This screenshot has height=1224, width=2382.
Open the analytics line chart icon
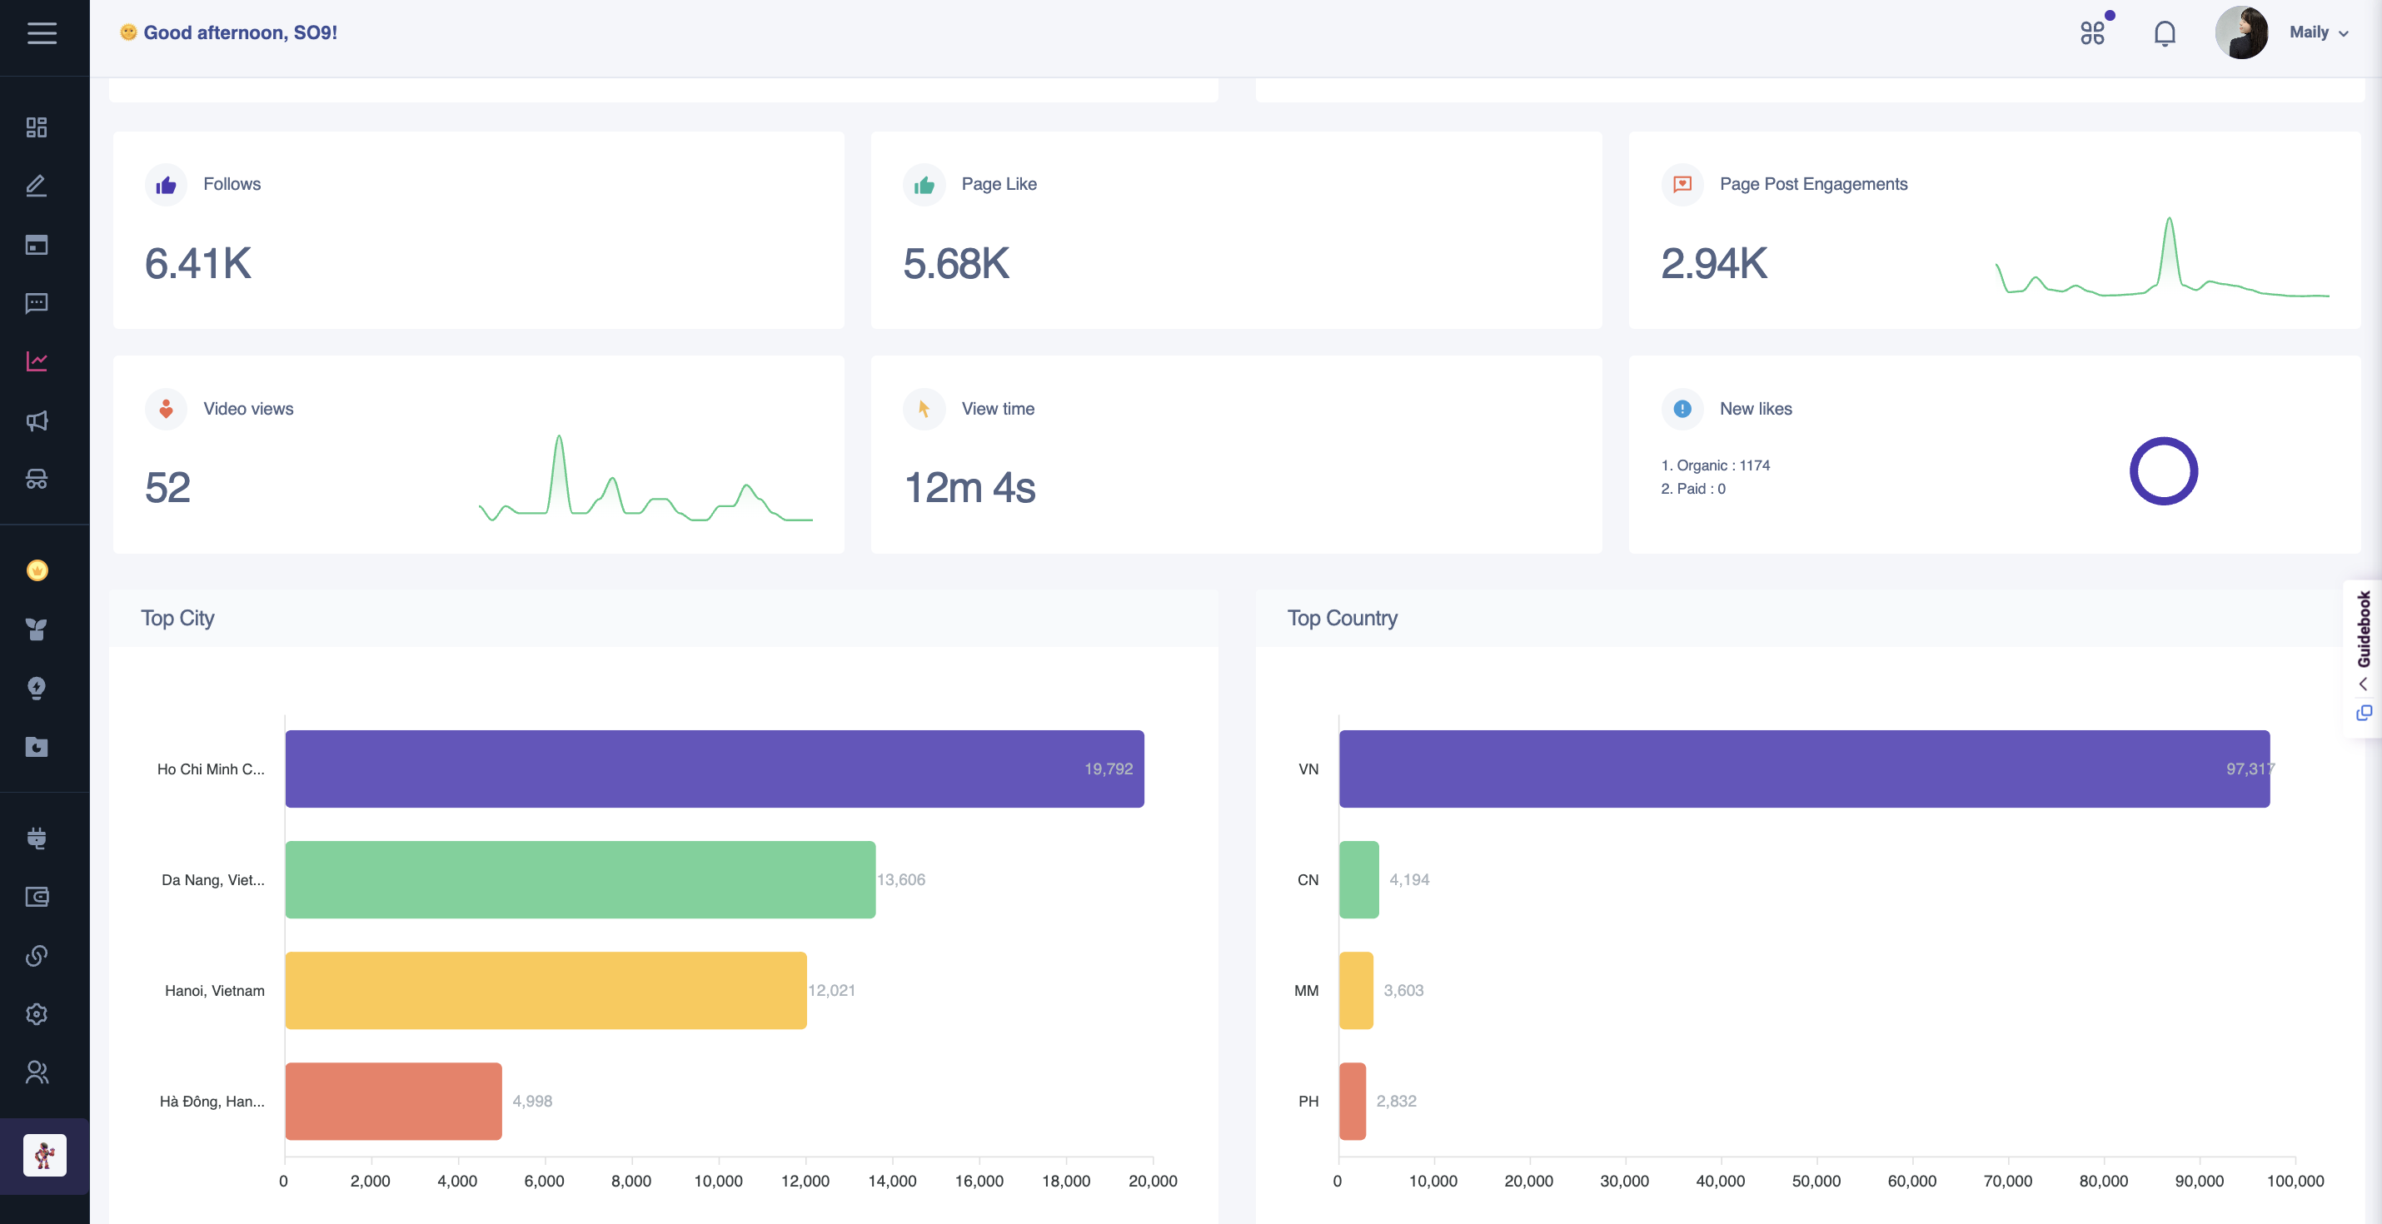(36, 361)
